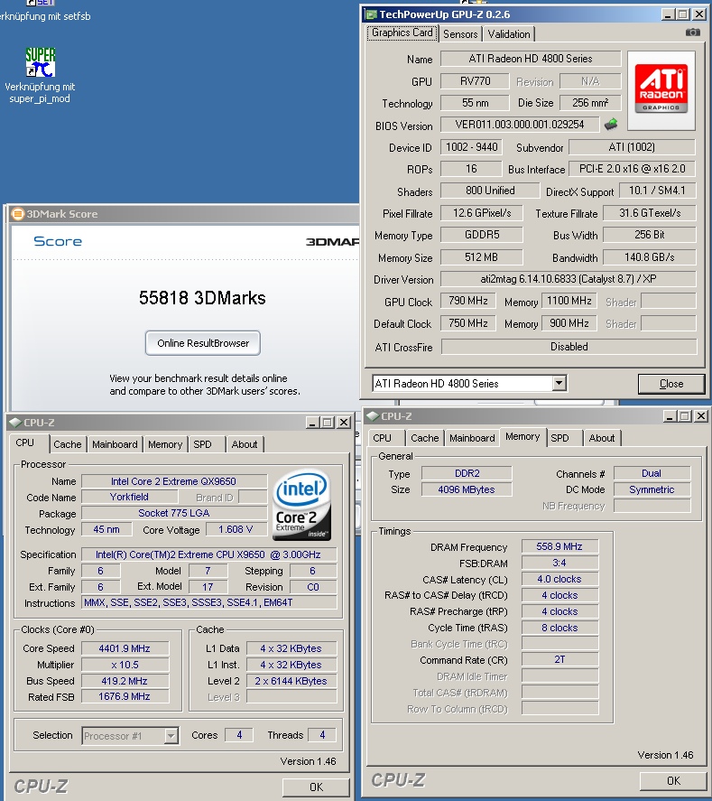Switch to SPD tab in right CPU-Z window
This screenshot has height=801, width=712.
pyautogui.click(x=559, y=438)
